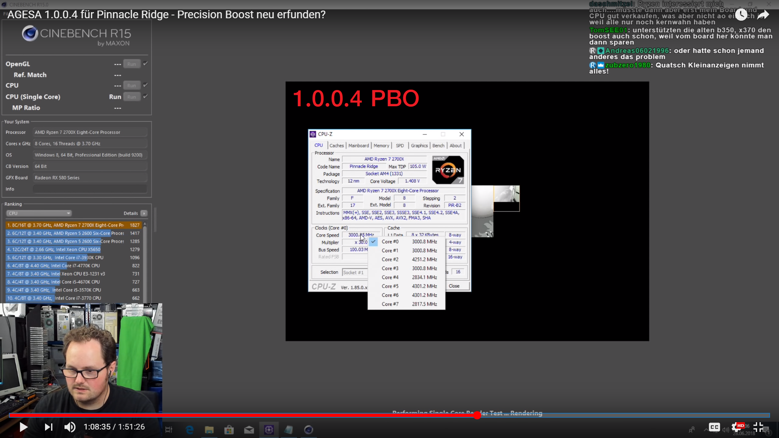Image resolution: width=779 pixels, height=438 pixels.
Task: Seek using the red progress bar handle
Action: pos(477,415)
